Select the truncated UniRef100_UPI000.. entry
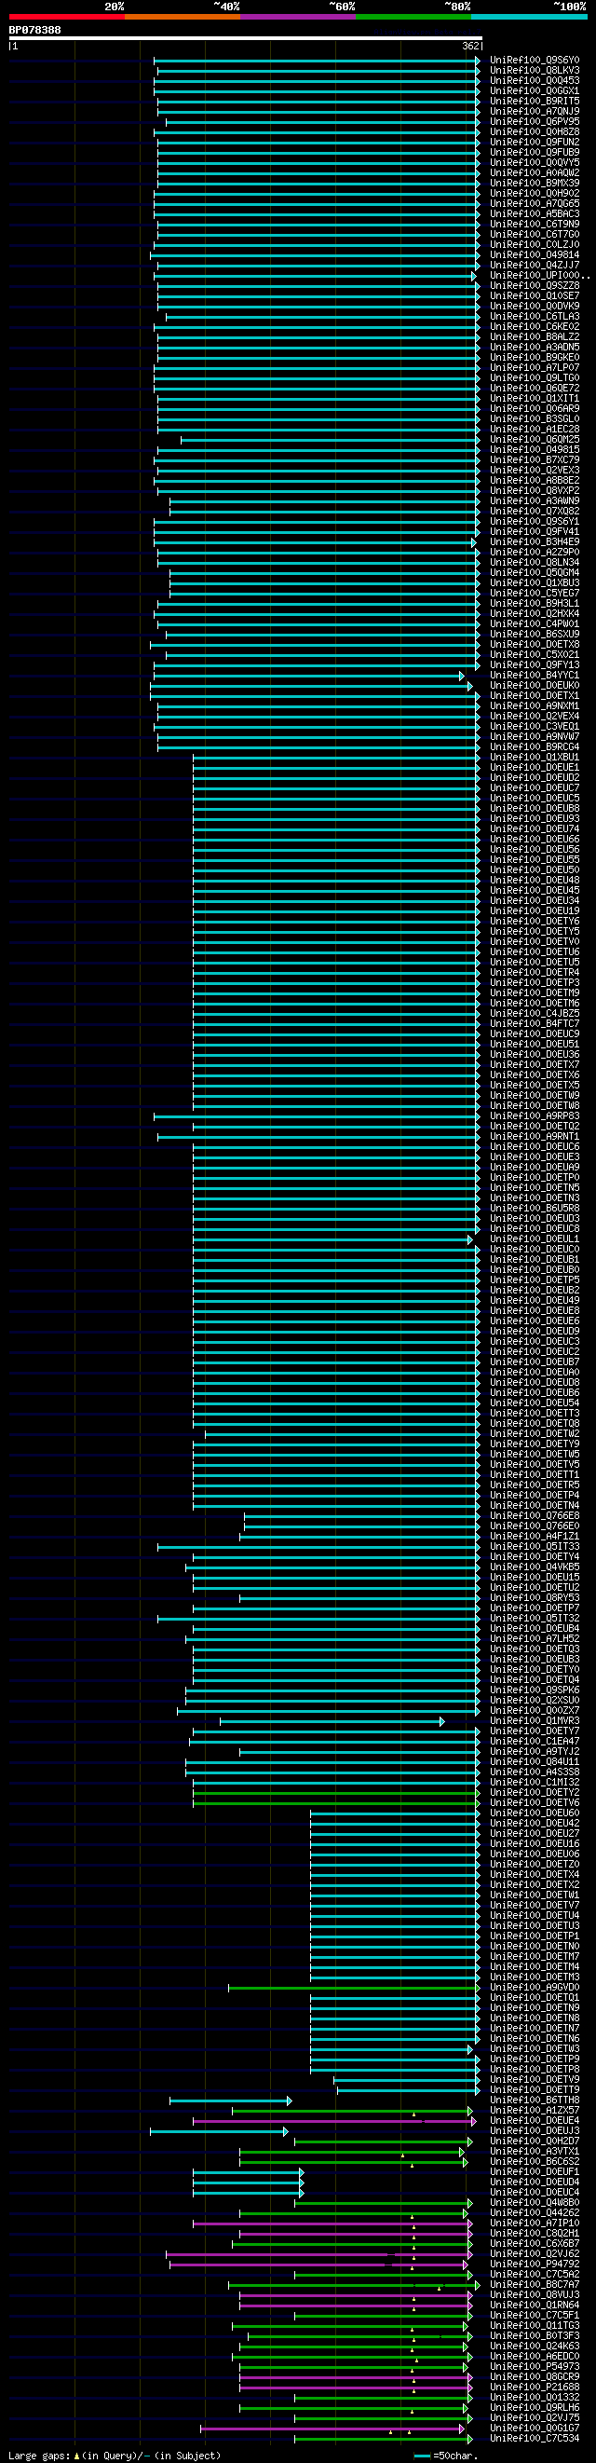This screenshot has height=2463, width=596. pyautogui.click(x=541, y=277)
